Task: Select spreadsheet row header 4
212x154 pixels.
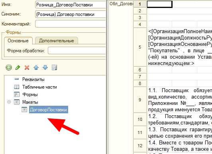Action: [x=140, y=24]
